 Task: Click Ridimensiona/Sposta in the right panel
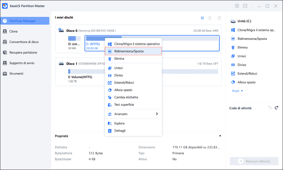tap(249, 39)
